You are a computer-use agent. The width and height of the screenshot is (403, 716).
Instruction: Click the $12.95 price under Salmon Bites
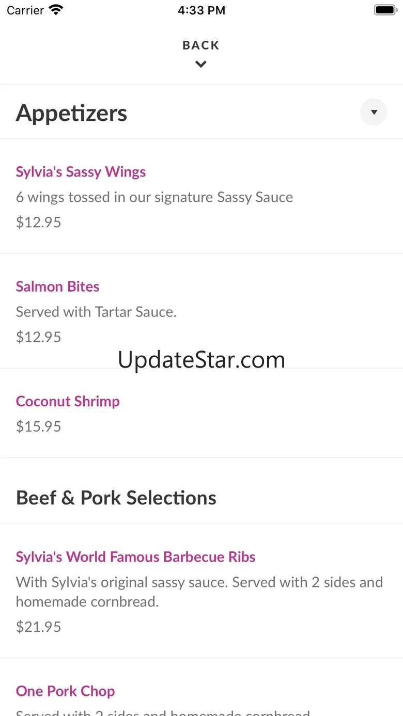39,337
